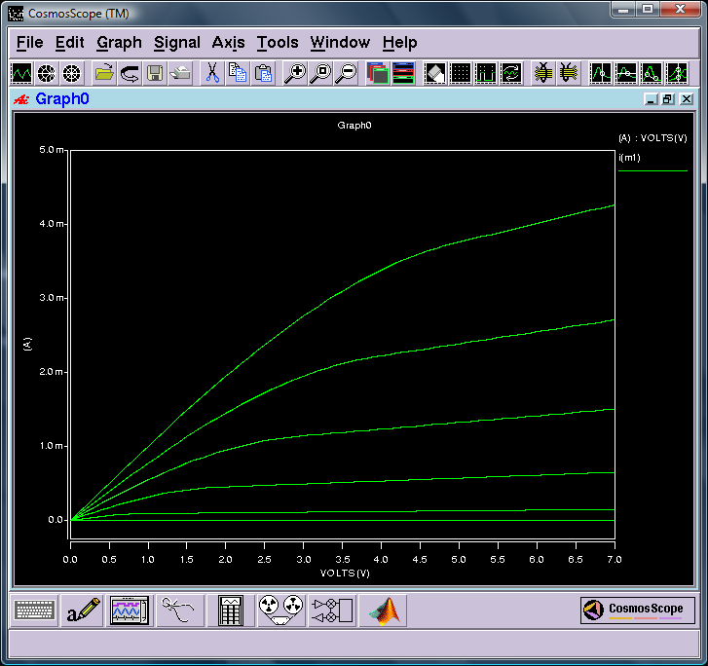Click the green i(m1) legend line swatch
Viewport: 708px width, 666px height.
point(652,170)
